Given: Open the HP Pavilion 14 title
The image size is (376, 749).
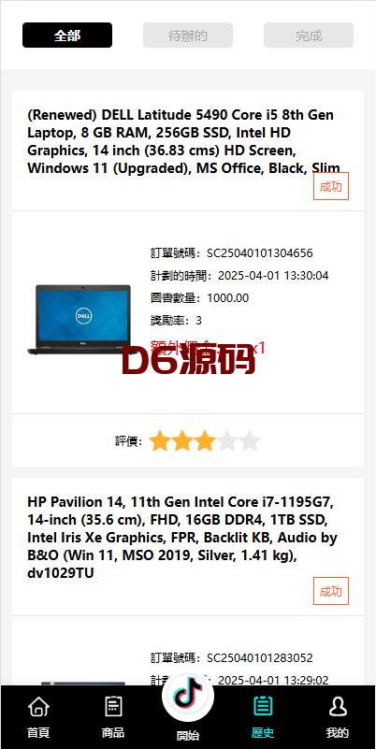Looking at the screenshot, I should [x=182, y=538].
